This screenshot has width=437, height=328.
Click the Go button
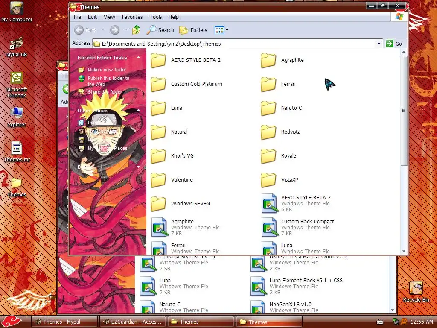pyautogui.click(x=394, y=44)
